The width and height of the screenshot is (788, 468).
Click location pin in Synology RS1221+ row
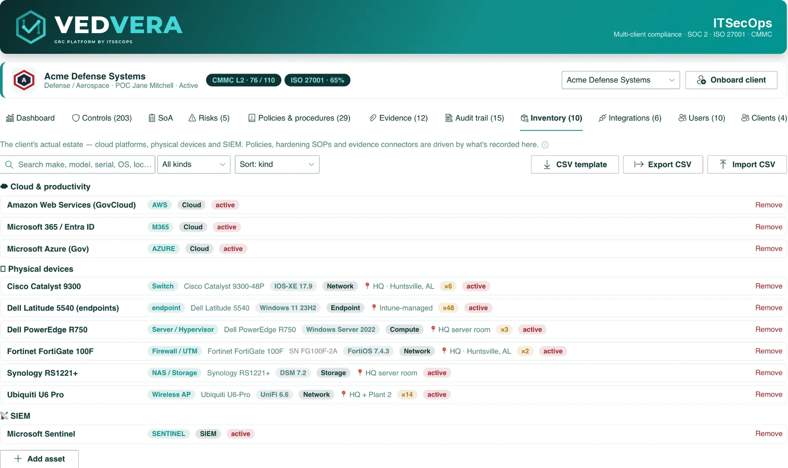coord(360,373)
